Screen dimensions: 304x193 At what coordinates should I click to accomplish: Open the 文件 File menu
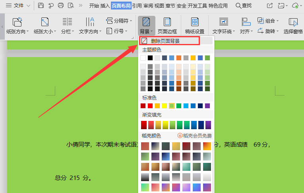(x=18, y=6)
